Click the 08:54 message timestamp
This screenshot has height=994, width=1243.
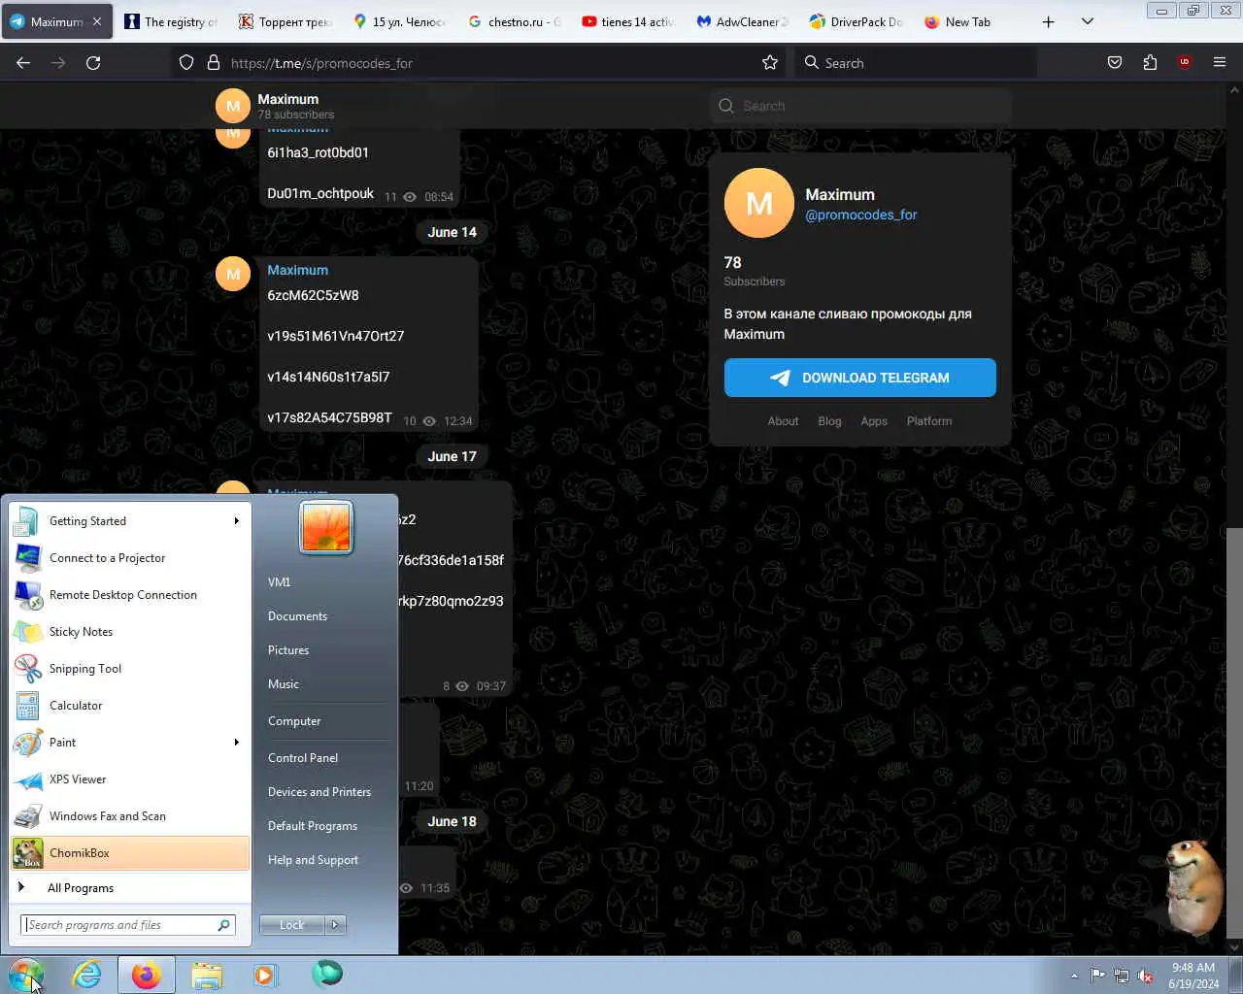(439, 197)
